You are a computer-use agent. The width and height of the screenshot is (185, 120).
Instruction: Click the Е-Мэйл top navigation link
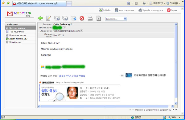105,10
